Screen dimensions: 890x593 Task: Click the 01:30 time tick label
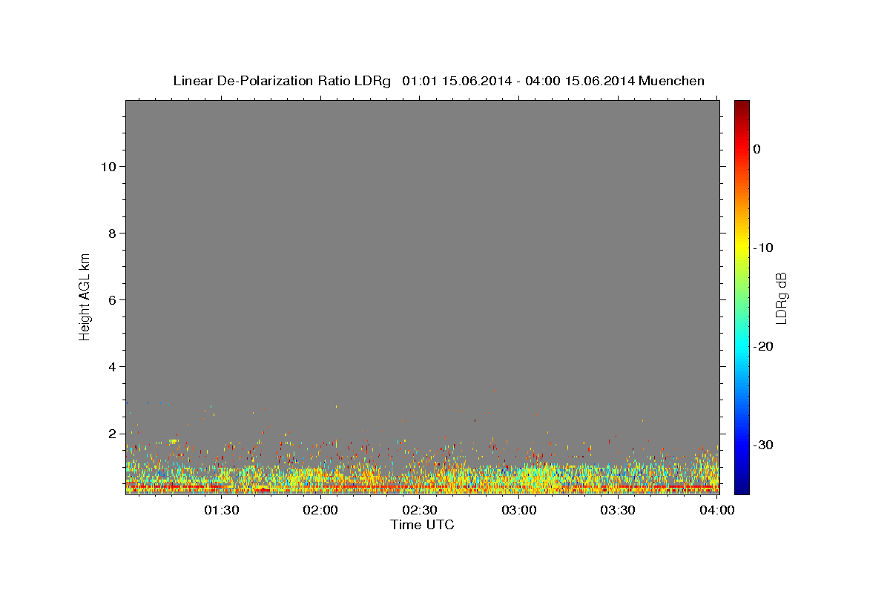(221, 510)
